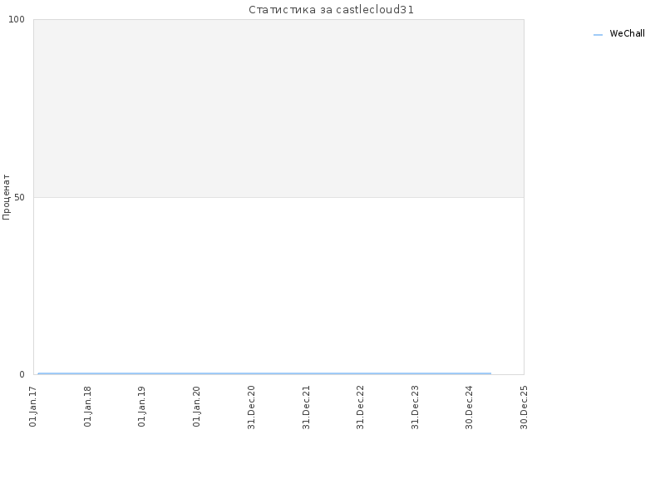
Task: Click the WeChall legend label
Action: point(627,33)
